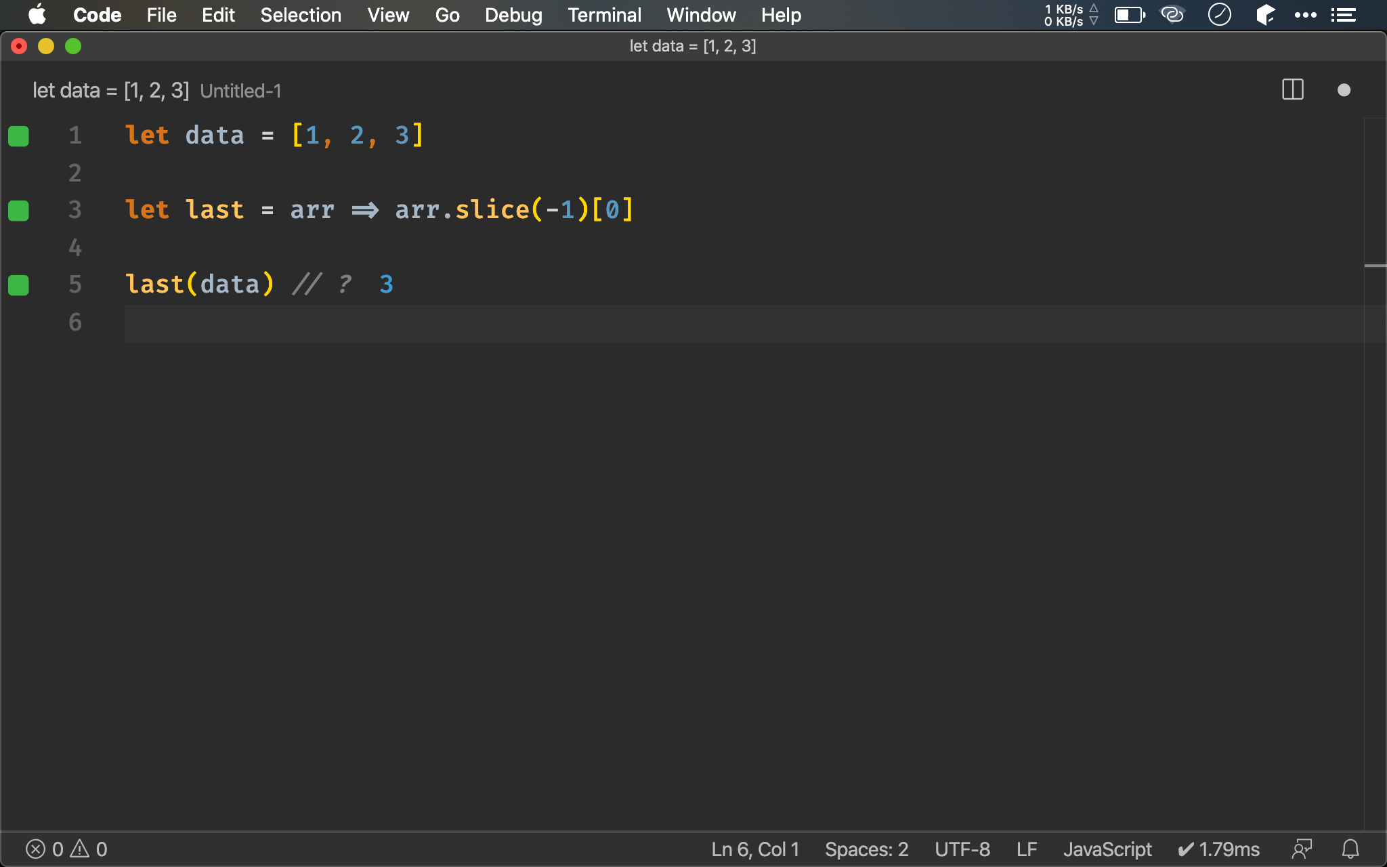Click 'LF' end-of-line selector
The width and height of the screenshot is (1387, 867).
[x=1027, y=849]
